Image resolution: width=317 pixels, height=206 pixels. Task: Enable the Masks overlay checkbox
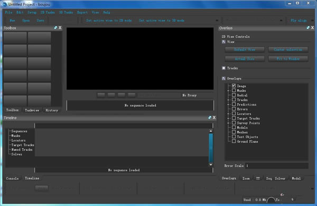(234, 90)
